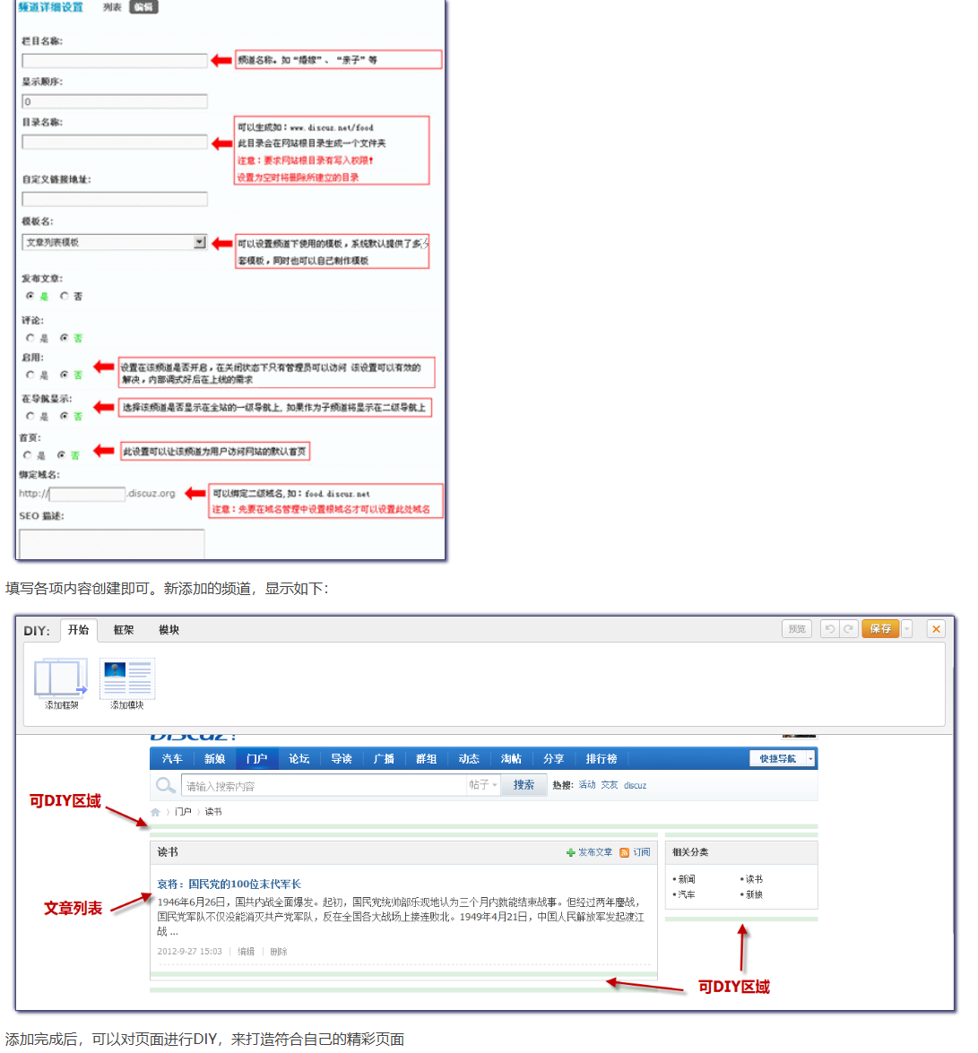Click the redo arrow in DIY toolbar
978x1053 pixels.
pos(848,629)
